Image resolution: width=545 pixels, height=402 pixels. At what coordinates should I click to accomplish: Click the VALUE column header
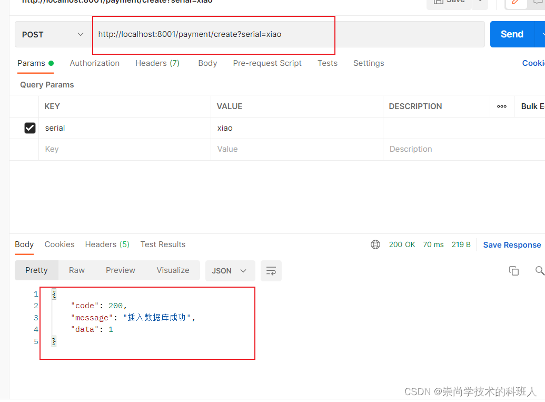[x=230, y=106]
